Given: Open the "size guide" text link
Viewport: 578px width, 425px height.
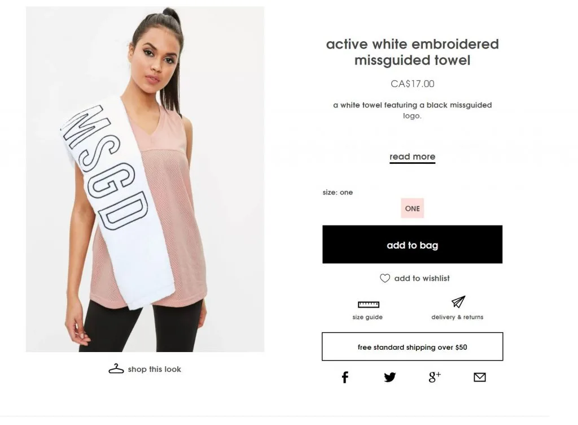Looking at the screenshot, I should pos(367,317).
